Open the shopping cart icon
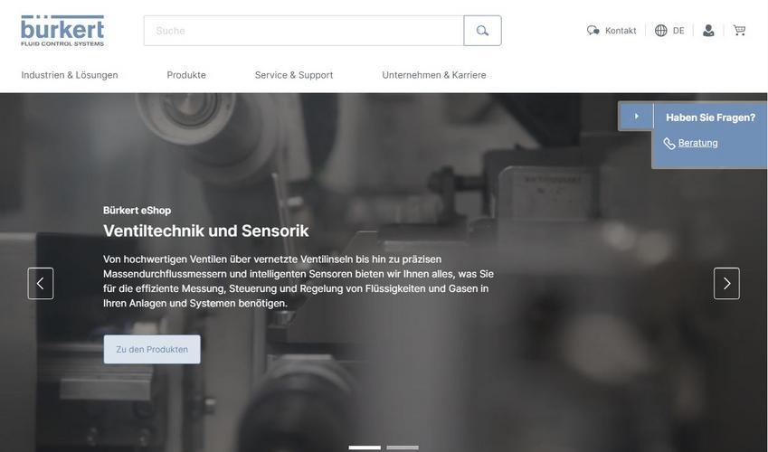 pos(739,31)
